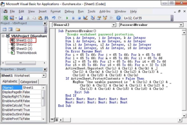Click the View Object icon in Project panel
Viewport: 187px width, 125px height.
click(x=10, y=30)
